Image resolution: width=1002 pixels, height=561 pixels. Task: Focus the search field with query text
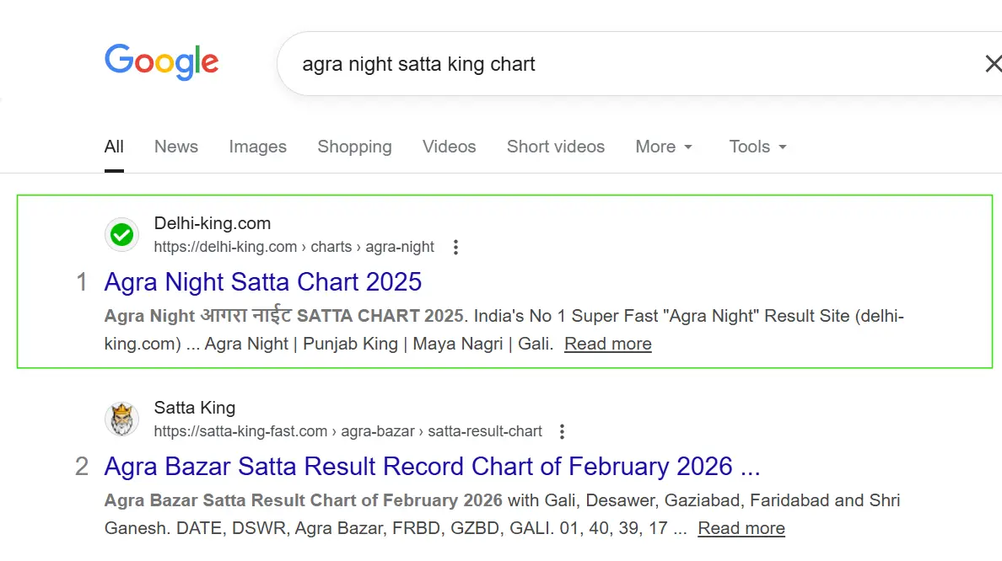pyautogui.click(x=590, y=64)
